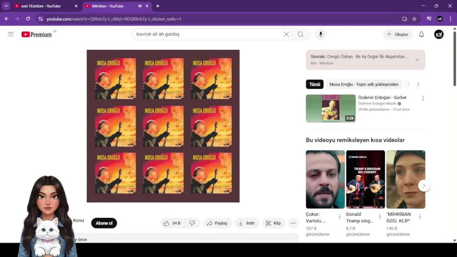Open a new browser tab with plus
This screenshot has height=257, width=457.
(x=158, y=6)
